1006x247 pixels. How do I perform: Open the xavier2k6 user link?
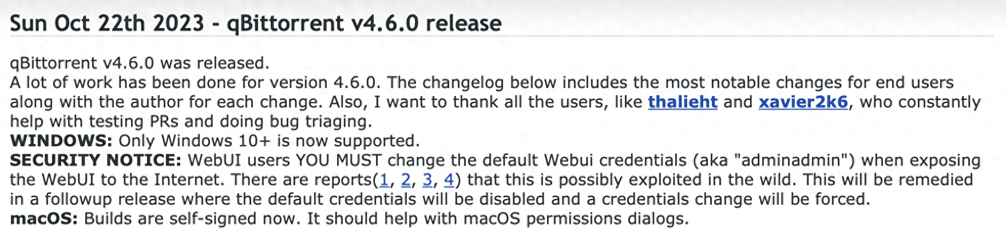(803, 102)
